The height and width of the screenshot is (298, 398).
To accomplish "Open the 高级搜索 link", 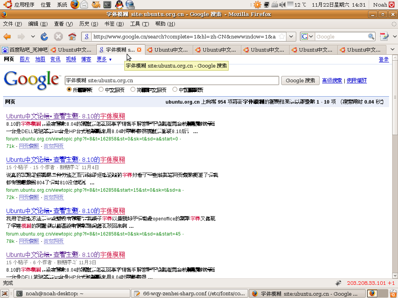I will point(332,81).
